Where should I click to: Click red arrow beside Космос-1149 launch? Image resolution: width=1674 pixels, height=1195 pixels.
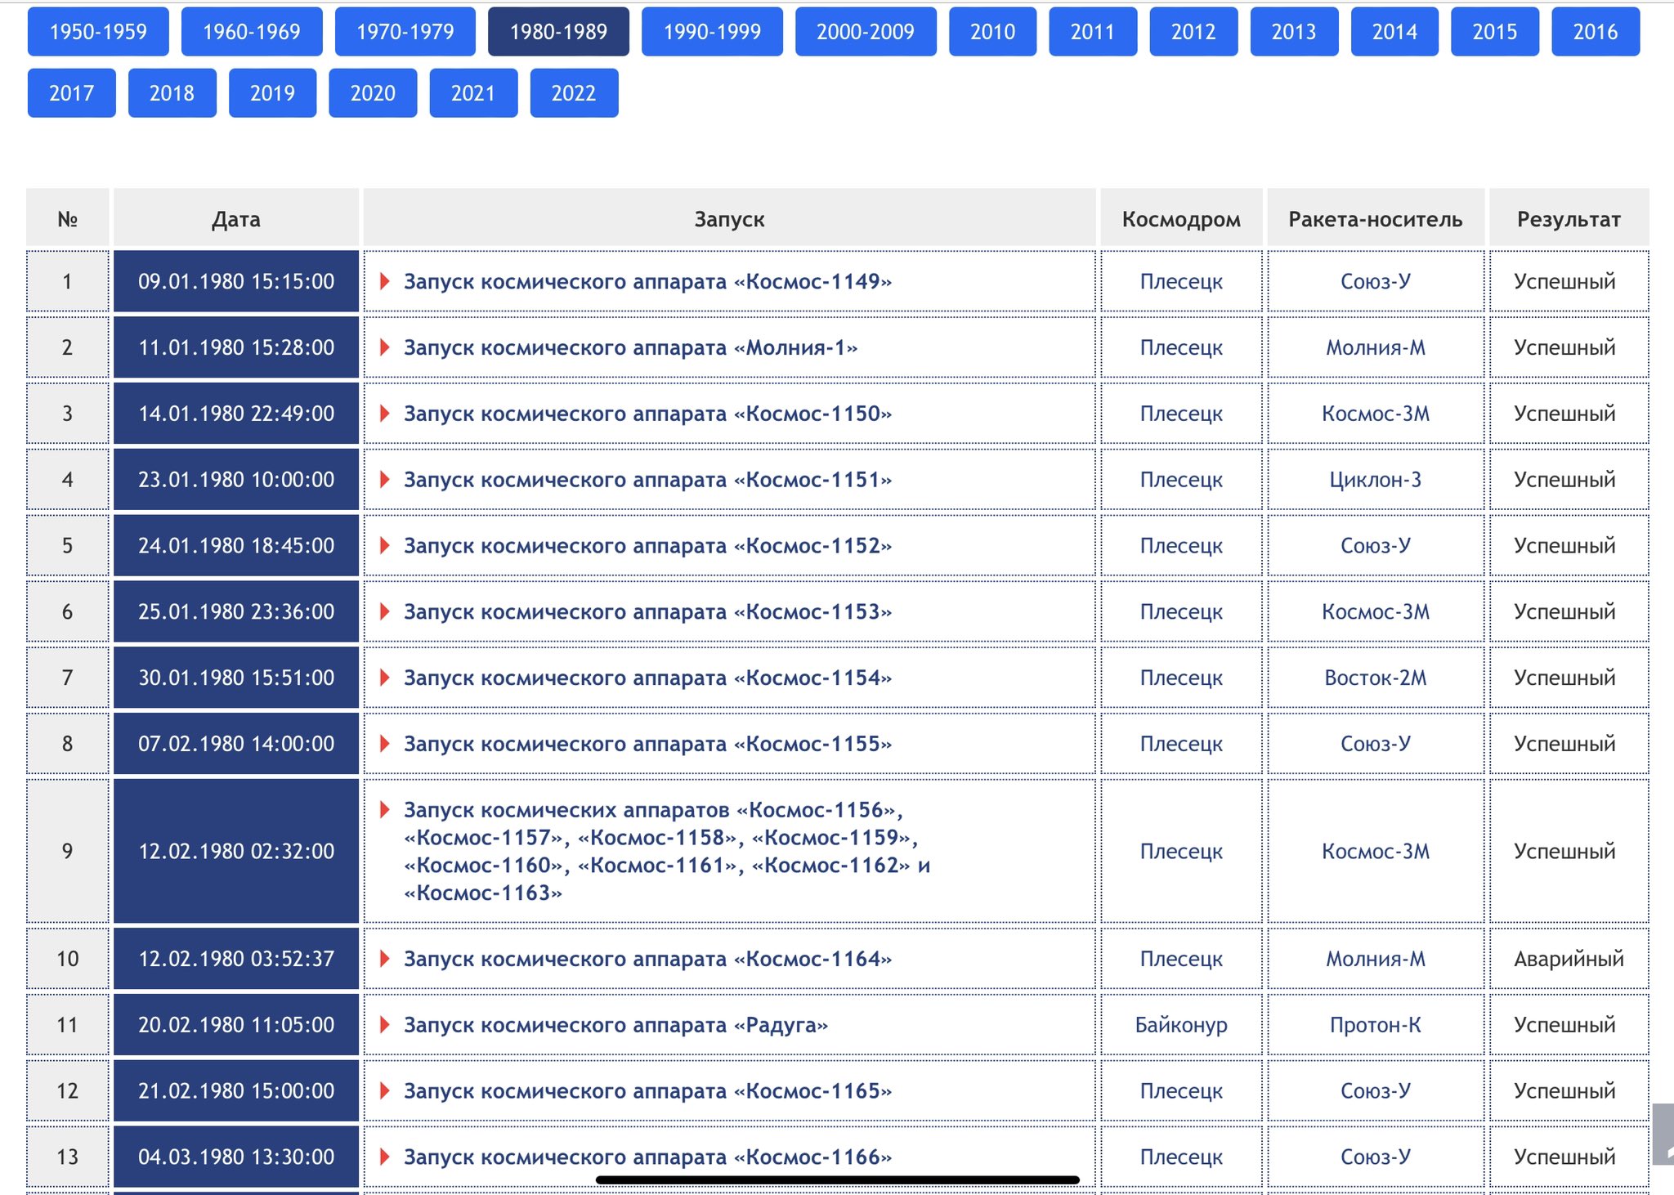(384, 281)
